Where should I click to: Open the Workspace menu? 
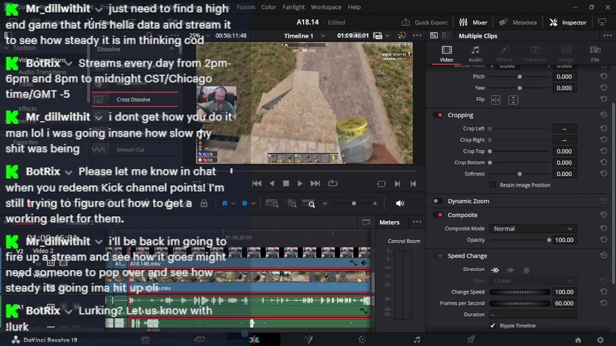click(326, 7)
